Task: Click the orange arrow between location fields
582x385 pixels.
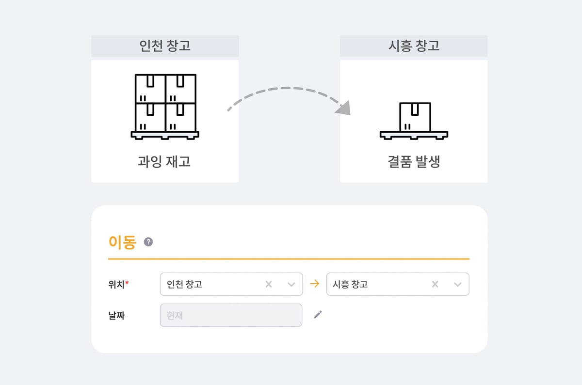Action: click(x=314, y=284)
